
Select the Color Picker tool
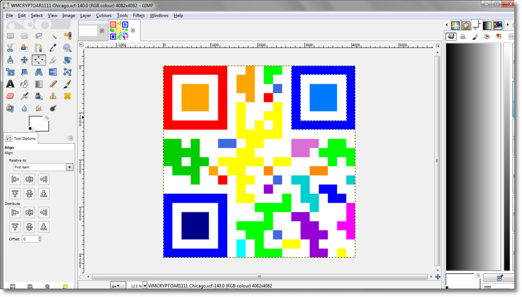coord(53,48)
